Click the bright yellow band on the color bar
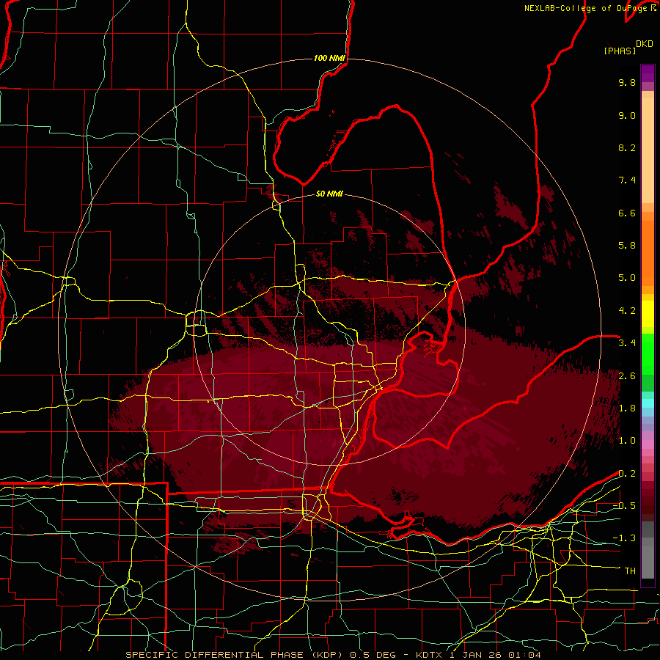 [648, 314]
